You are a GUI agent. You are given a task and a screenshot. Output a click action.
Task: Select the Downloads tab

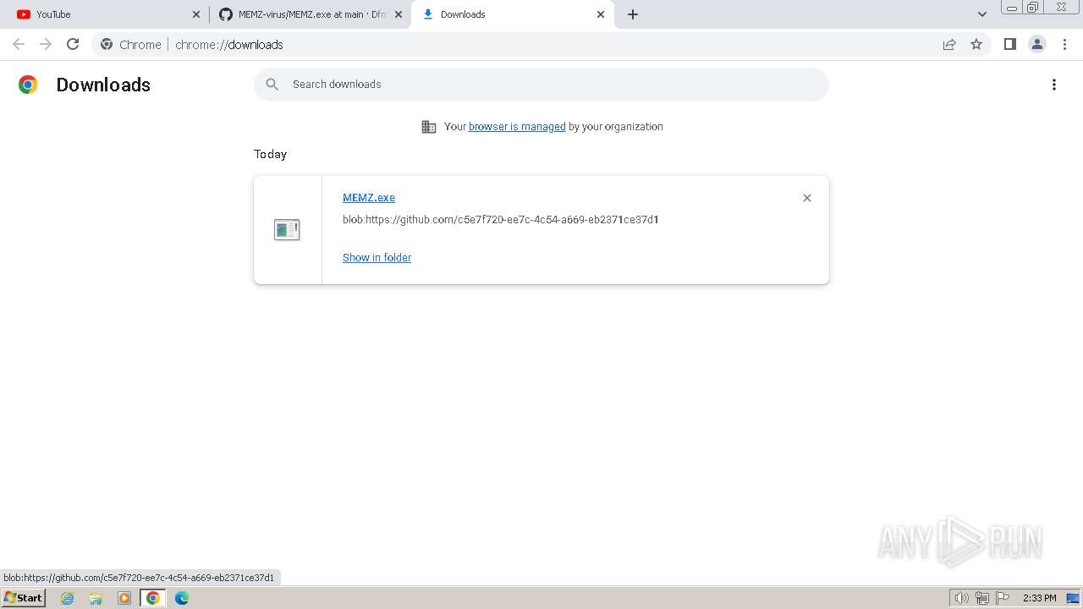coord(513,14)
